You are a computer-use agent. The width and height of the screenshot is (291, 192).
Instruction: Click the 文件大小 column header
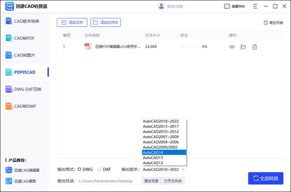(153, 35)
